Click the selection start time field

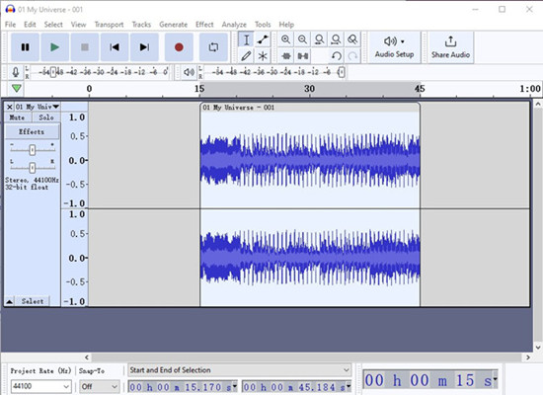click(x=180, y=387)
